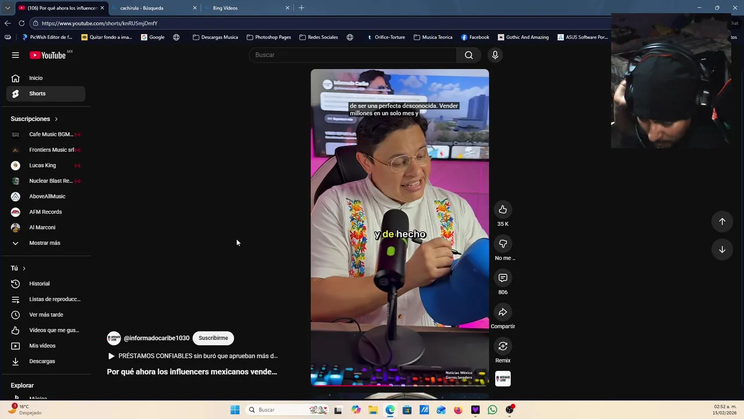Open @informadocaribe1030 channel link
Screen dimensions: 744x419
(x=156, y=338)
